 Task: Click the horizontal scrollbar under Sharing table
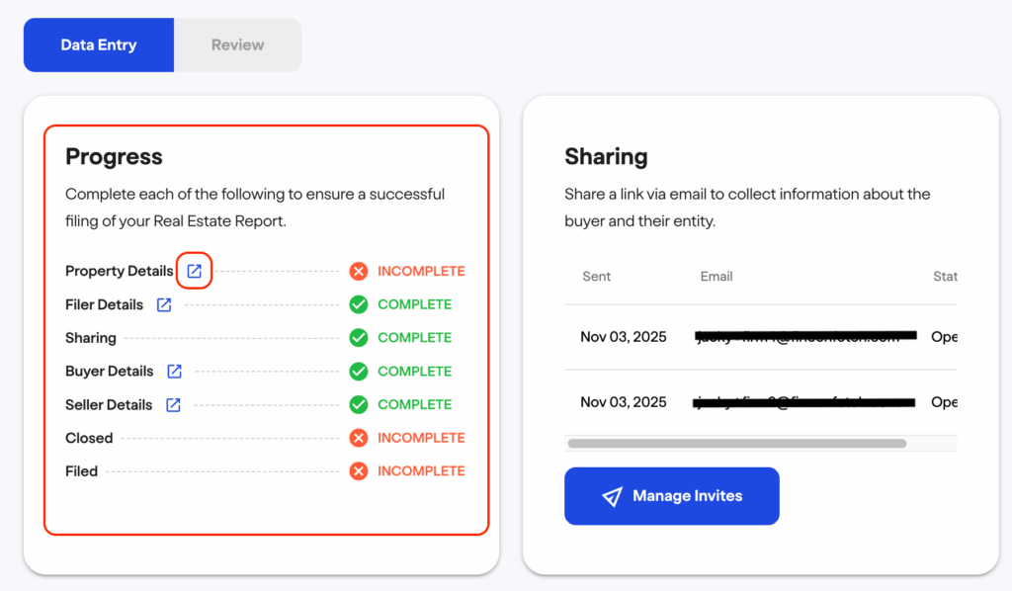tap(736, 444)
